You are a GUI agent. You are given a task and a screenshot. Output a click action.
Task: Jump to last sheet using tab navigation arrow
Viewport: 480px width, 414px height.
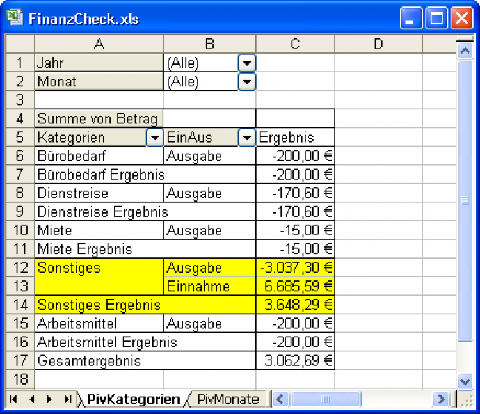[x=67, y=399]
